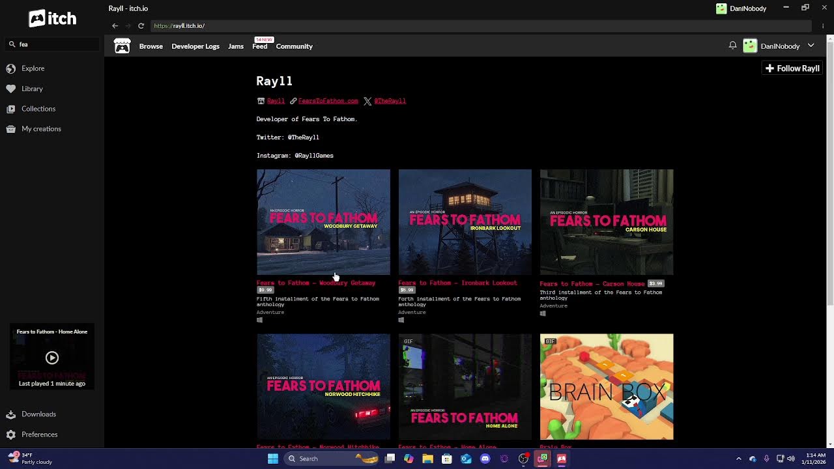
Task: Open the Brain Box game thumbnail
Action: click(x=607, y=387)
